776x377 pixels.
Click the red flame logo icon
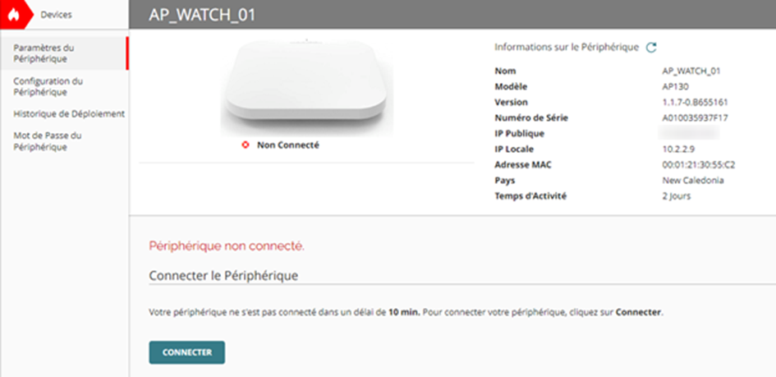pyautogui.click(x=13, y=14)
